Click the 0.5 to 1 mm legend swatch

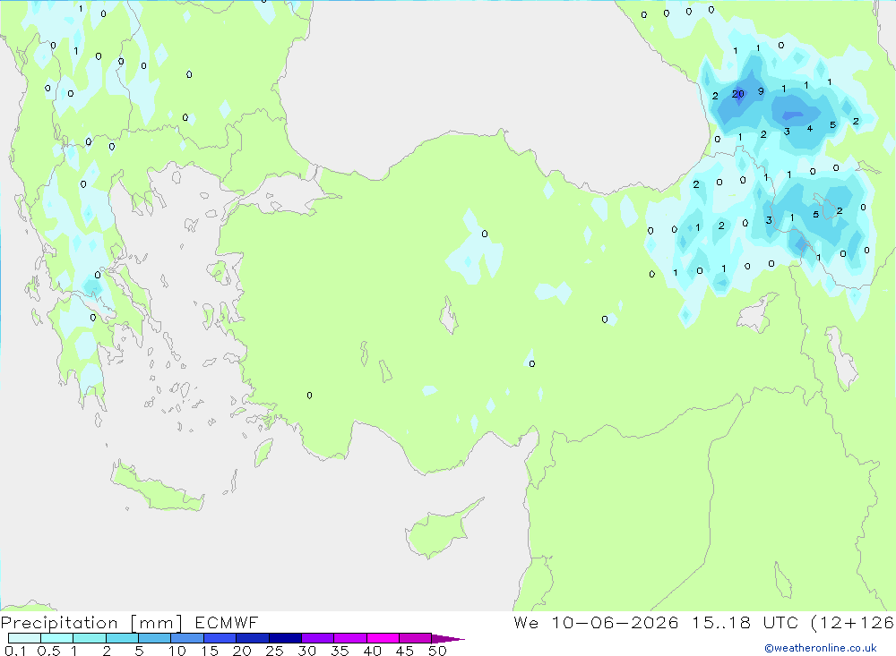point(57,638)
